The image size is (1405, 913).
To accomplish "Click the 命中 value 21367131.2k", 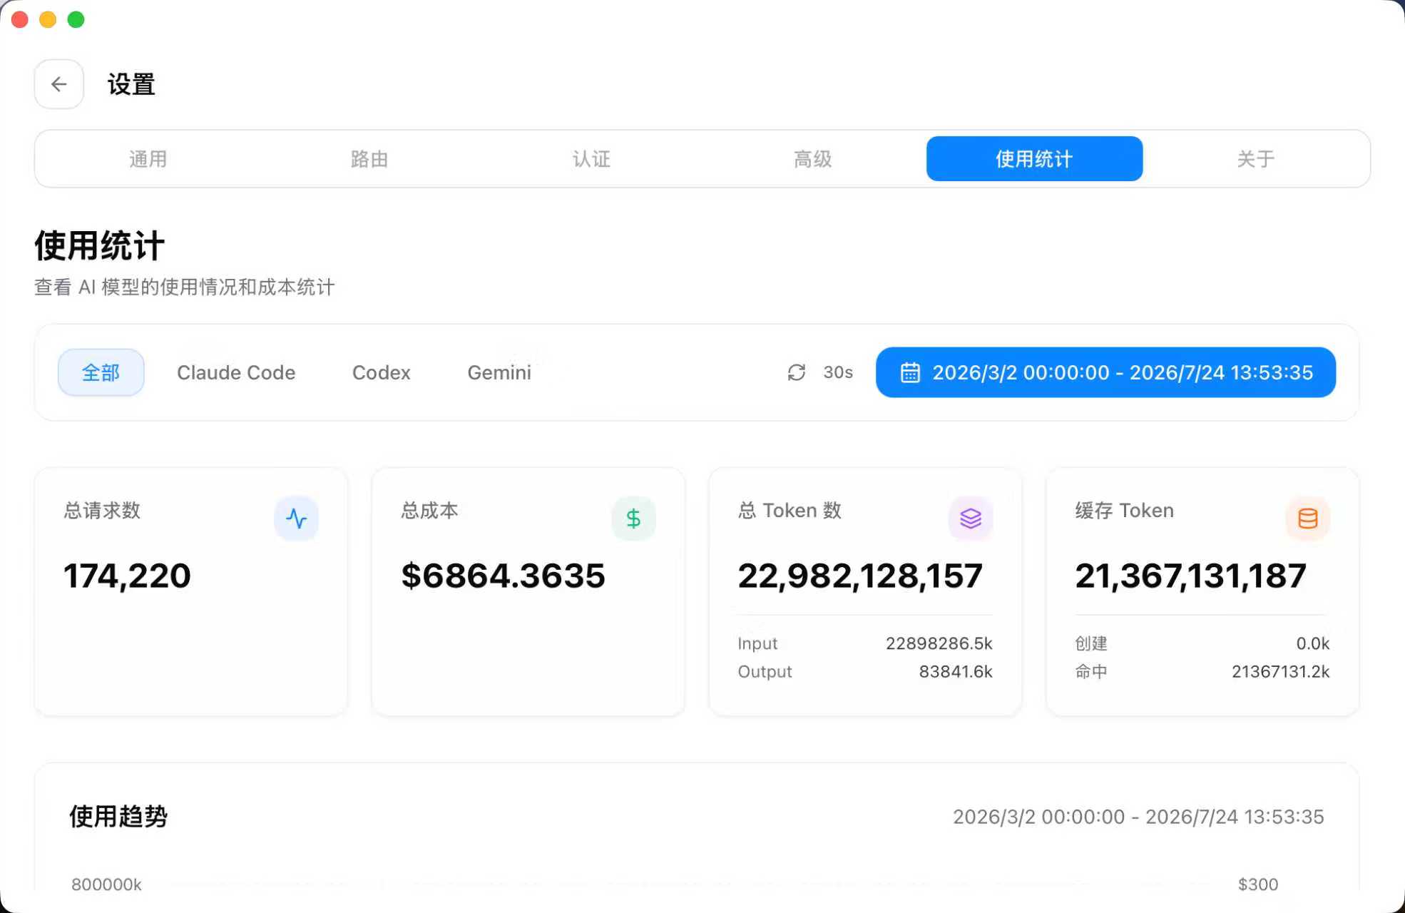I will coord(1280,671).
